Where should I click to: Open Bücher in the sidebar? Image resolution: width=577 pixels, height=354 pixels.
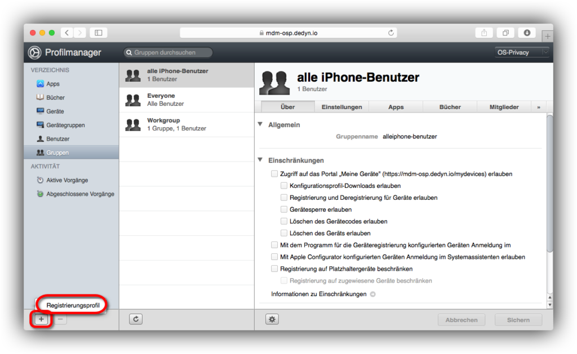50,97
